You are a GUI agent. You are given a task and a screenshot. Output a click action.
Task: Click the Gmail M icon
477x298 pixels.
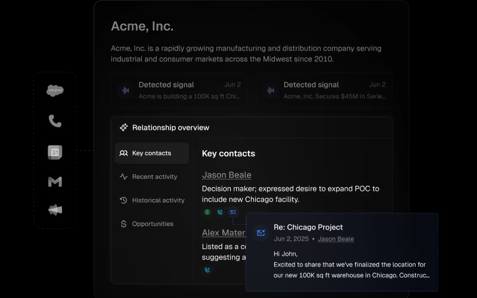55,182
